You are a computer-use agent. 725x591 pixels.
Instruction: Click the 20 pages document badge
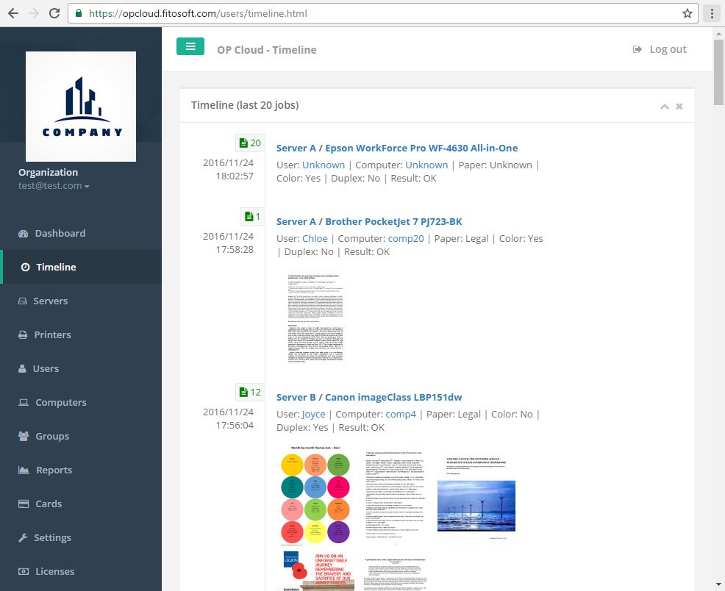pyautogui.click(x=250, y=143)
